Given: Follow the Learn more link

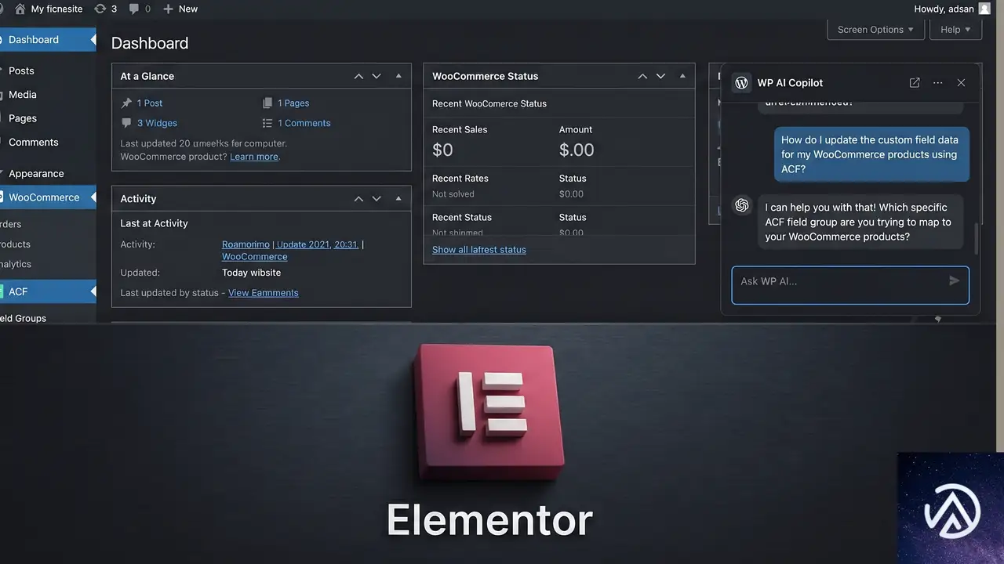Looking at the screenshot, I should (254, 157).
